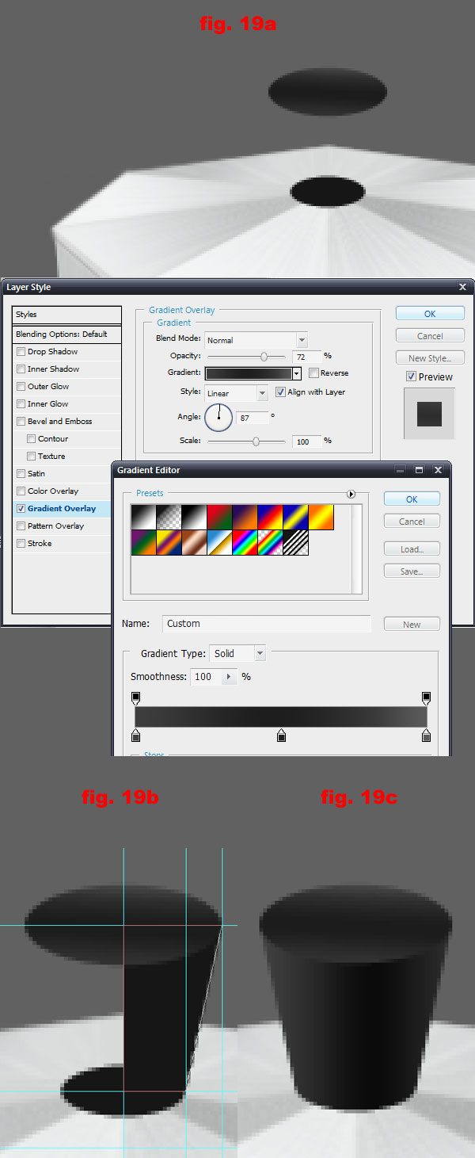Select the Copper gradient preset
Image resolution: width=475 pixels, height=1158 pixels.
tap(194, 543)
